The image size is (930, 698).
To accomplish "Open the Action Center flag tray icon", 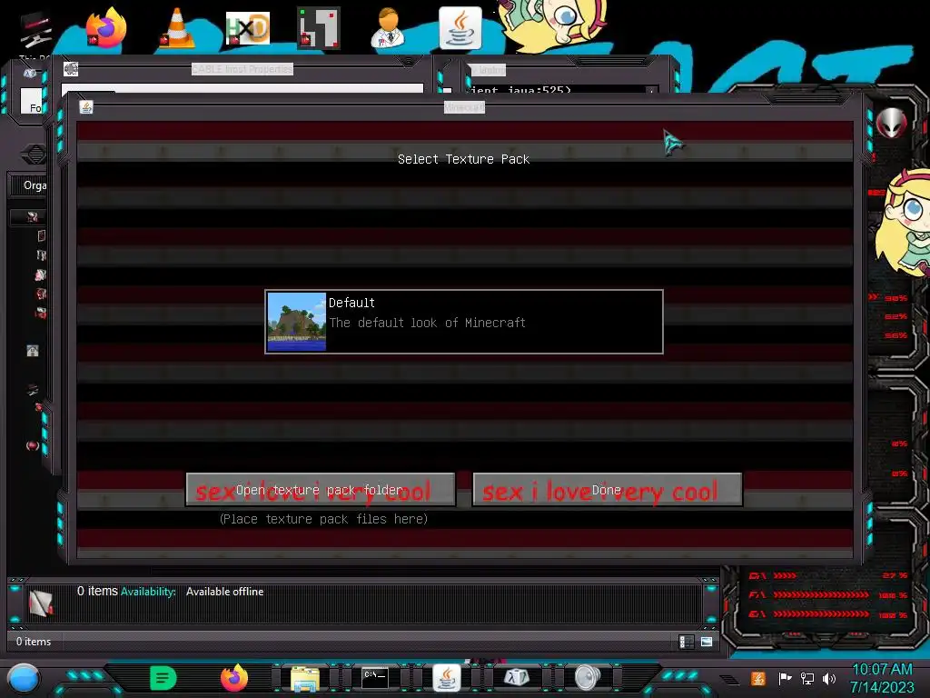I will click(x=785, y=678).
